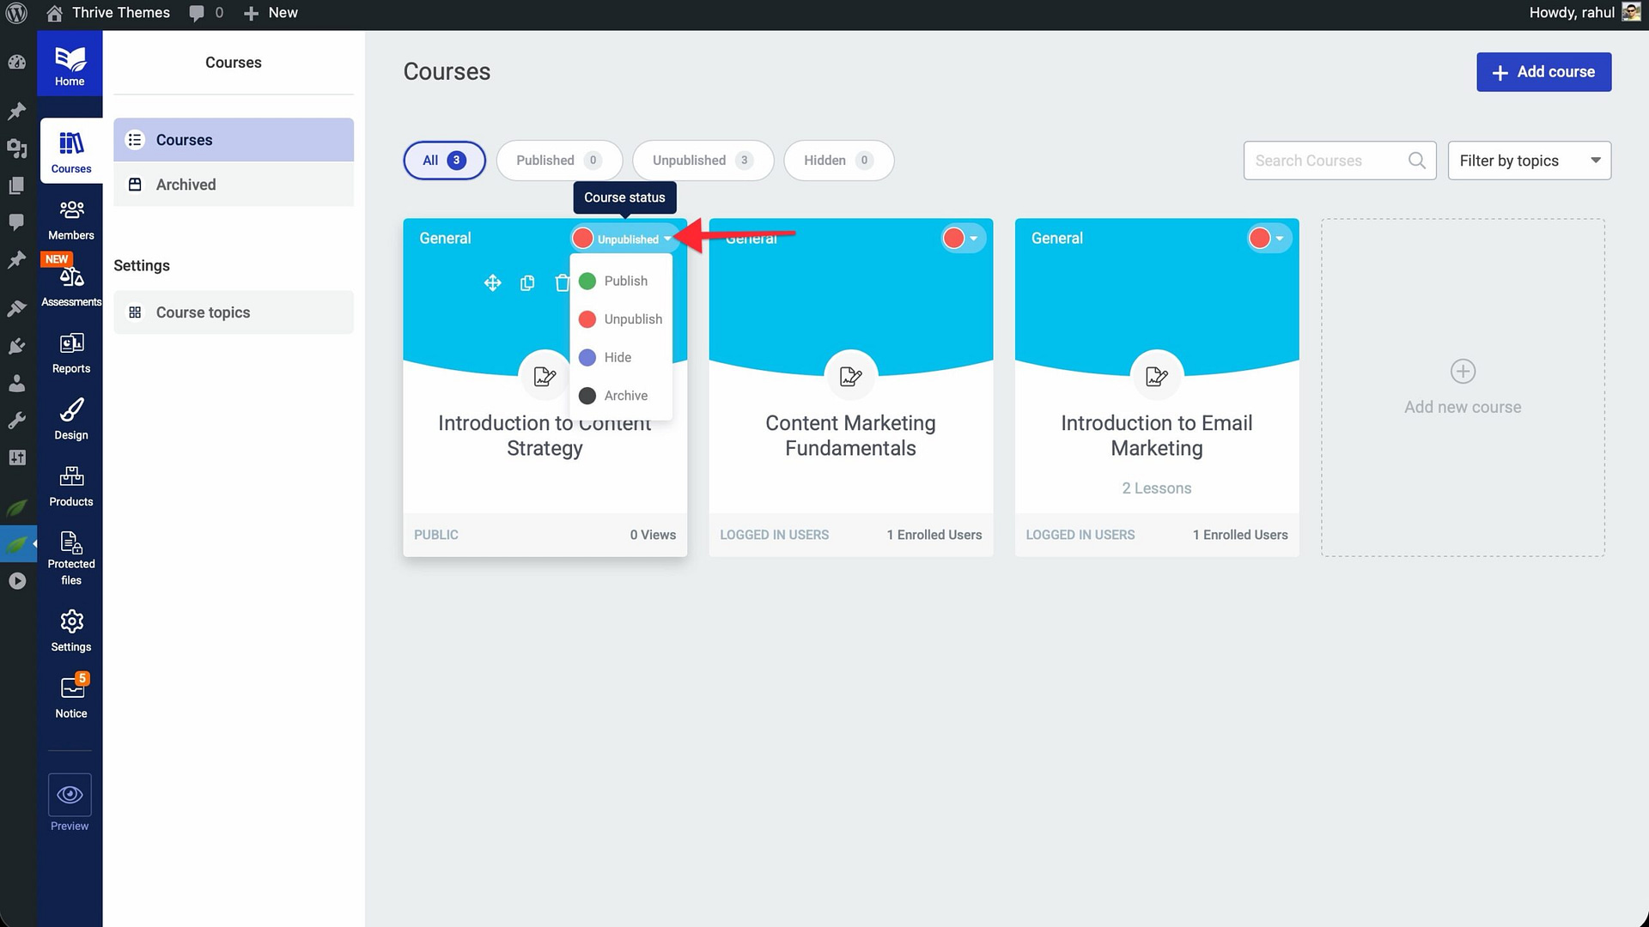The height and width of the screenshot is (927, 1649).
Task: Open the Design brush icon
Action: tap(71, 410)
